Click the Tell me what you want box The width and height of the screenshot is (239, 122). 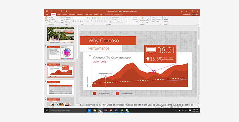(x=114, y=14)
